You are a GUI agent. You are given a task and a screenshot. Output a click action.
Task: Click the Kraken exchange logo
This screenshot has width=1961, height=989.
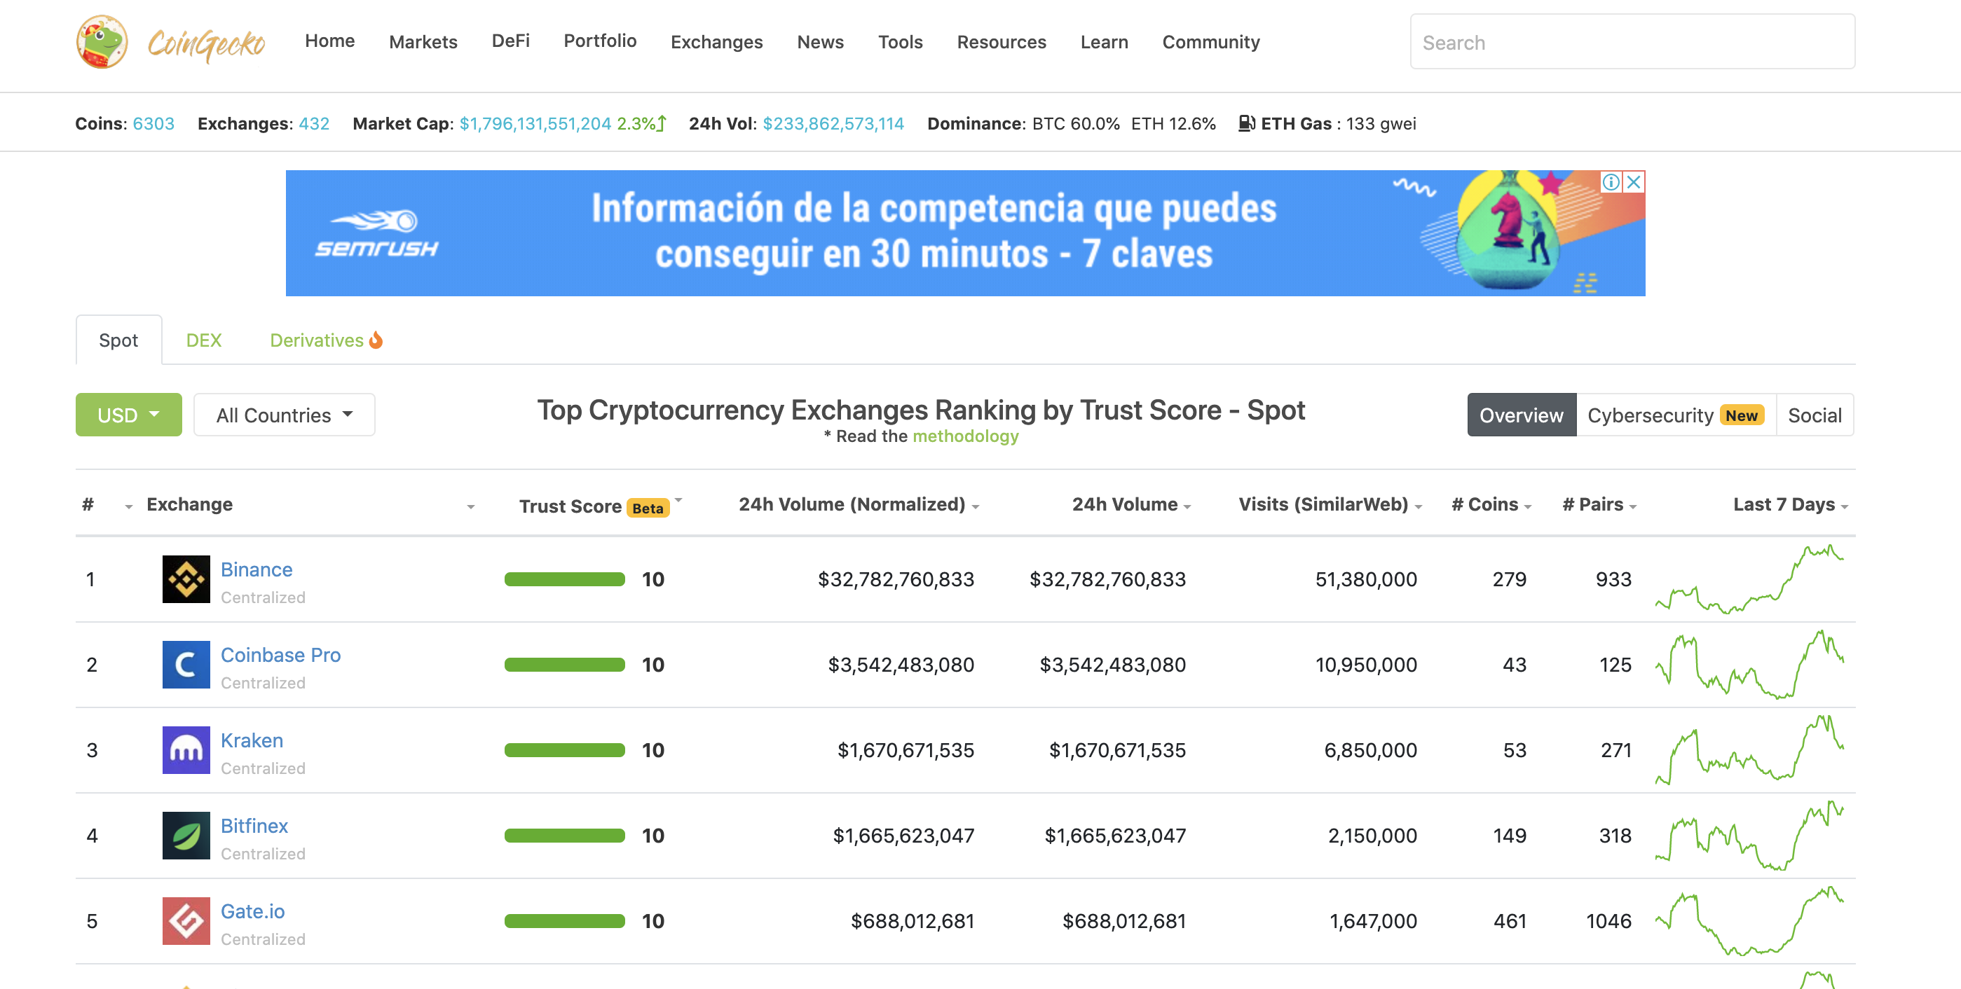(x=185, y=750)
